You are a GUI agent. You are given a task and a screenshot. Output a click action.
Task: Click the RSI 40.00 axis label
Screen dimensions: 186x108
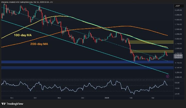[x=177, y=88]
